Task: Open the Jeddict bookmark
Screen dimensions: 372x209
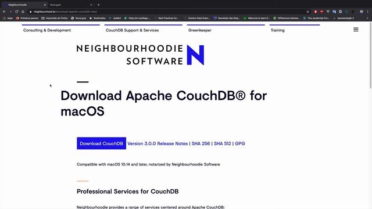Action: pos(115,18)
